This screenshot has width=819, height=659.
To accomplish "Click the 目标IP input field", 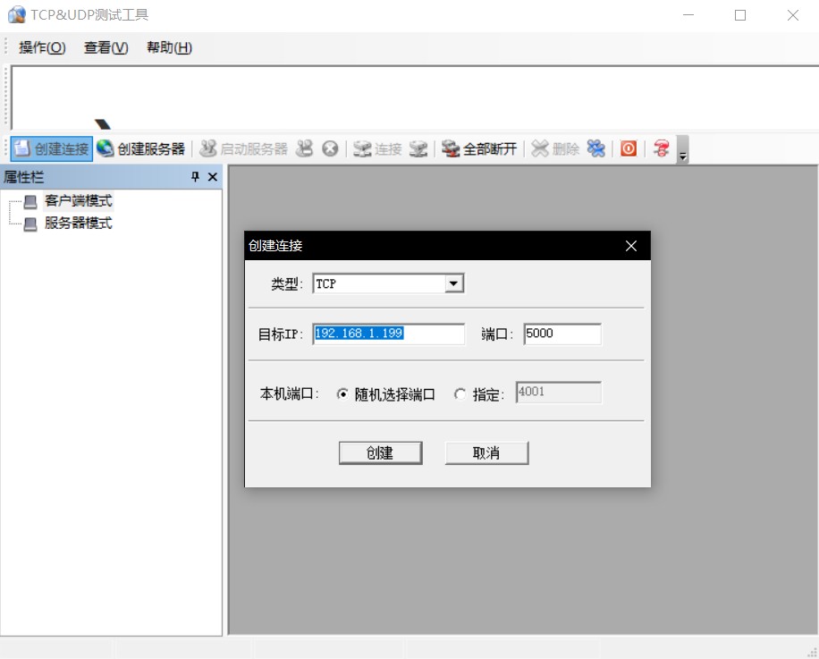I will click(x=389, y=334).
